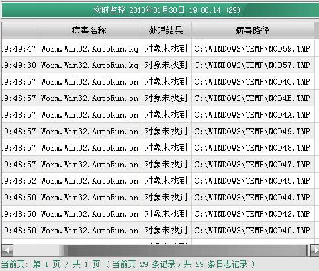Image resolution: width=319 pixels, height=271 pixels.
Task: Click 对象未找到 result in NOD4A.TMP row
Action: 167,114
